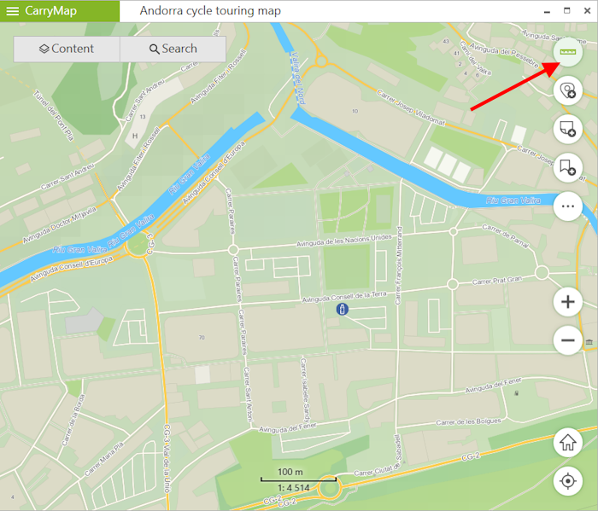Click the blue drinking water marker
The height and width of the screenshot is (511, 598).
(x=342, y=309)
